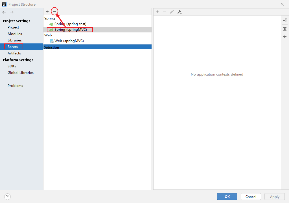Select the Web facet group node
The image size is (289, 203).
coord(48,35)
